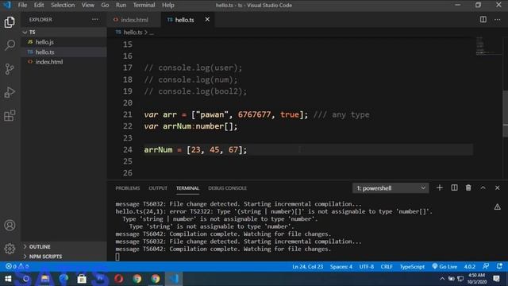Click the Go Live server button
The width and height of the screenshot is (508, 286).
444,267
